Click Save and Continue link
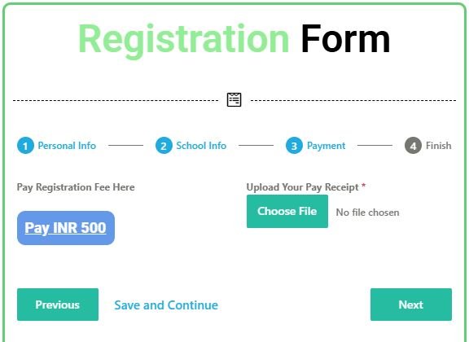Viewport: 469px width, 342px height. pos(166,305)
